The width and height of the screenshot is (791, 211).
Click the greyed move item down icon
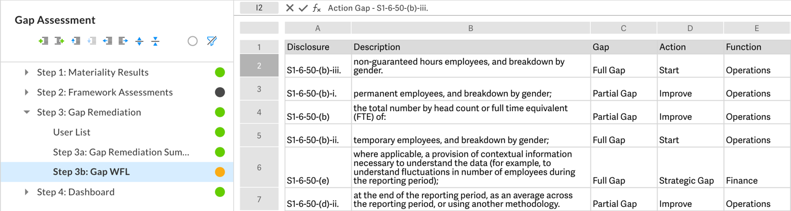pos(91,41)
